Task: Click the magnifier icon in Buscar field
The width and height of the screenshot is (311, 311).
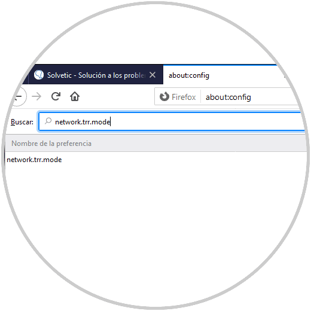Action: point(48,121)
